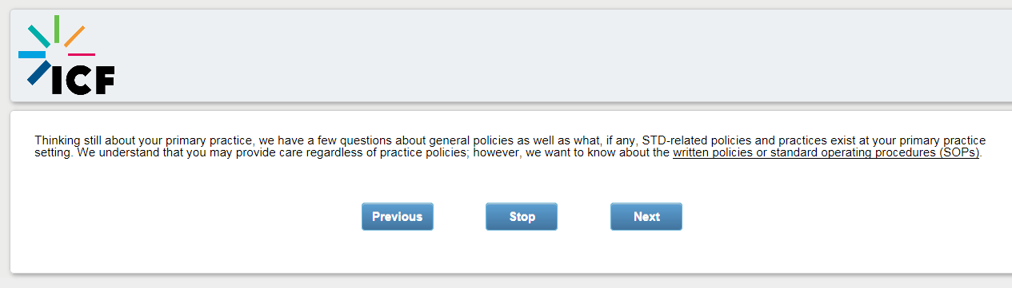Click the blank space between Previous and Stop
Viewport: 1012px width, 288px height.
click(459, 216)
